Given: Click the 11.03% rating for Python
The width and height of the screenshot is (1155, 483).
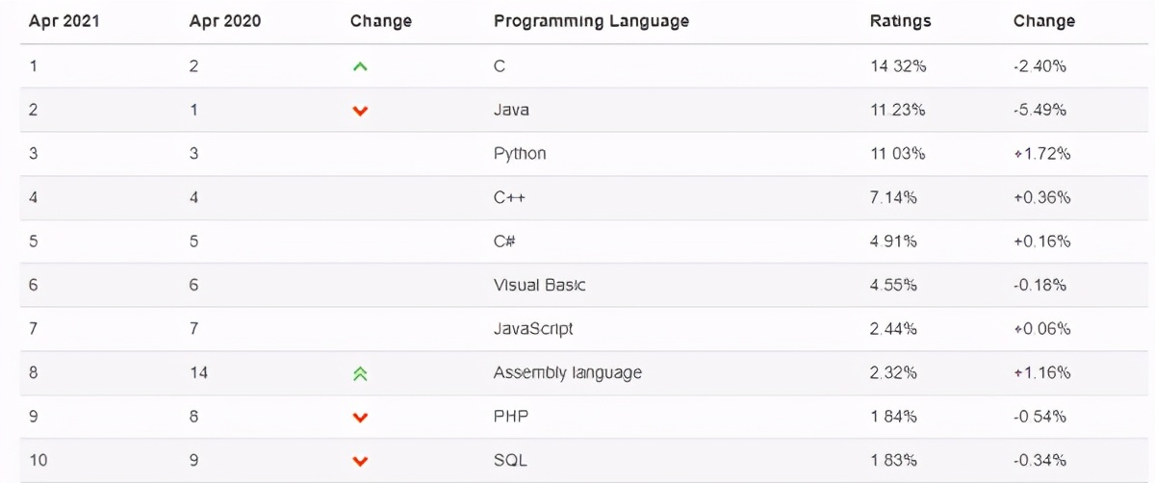Looking at the screenshot, I should point(897,154).
